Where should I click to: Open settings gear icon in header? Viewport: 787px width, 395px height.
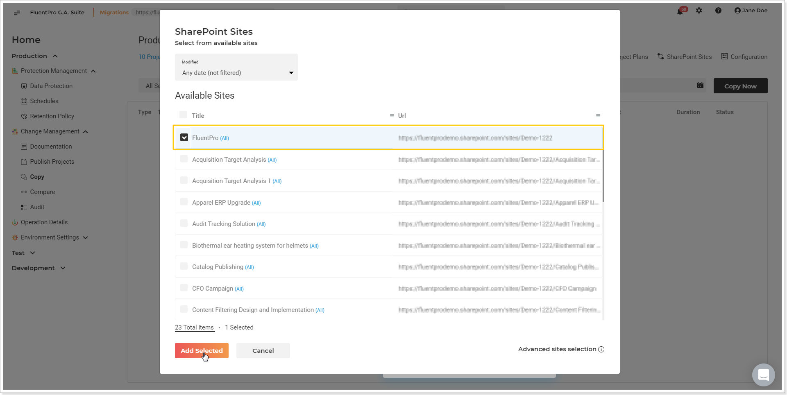(x=699, y=11)
